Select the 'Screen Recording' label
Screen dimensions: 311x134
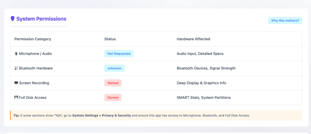pyautogui.click(x=34, y=83)
